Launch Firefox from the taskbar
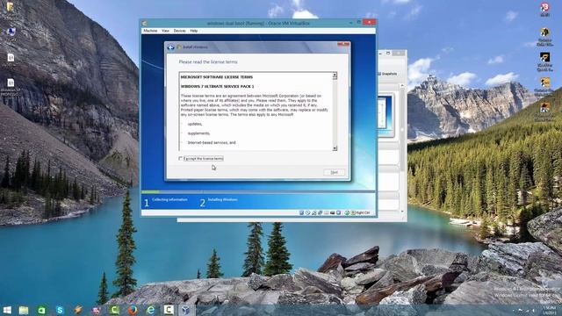 tap(133, 310)
